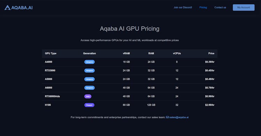The image size is (261, 136).
Task: Click the Ampere badge in A5000 row
Action: (89, 79)
